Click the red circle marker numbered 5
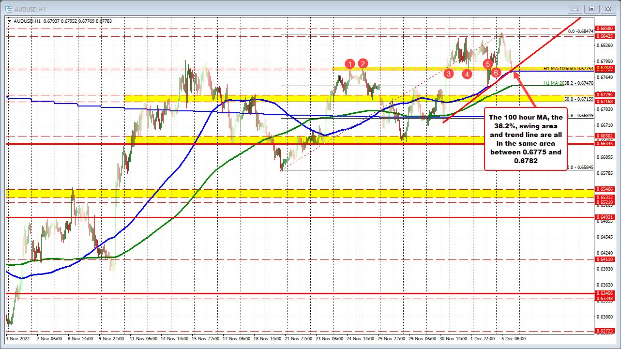The image size is (621, 349). 488,64
